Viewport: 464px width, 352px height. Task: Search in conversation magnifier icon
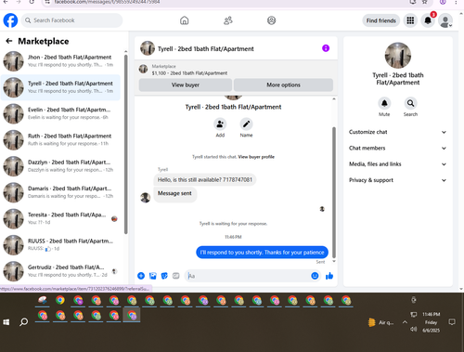410,103
